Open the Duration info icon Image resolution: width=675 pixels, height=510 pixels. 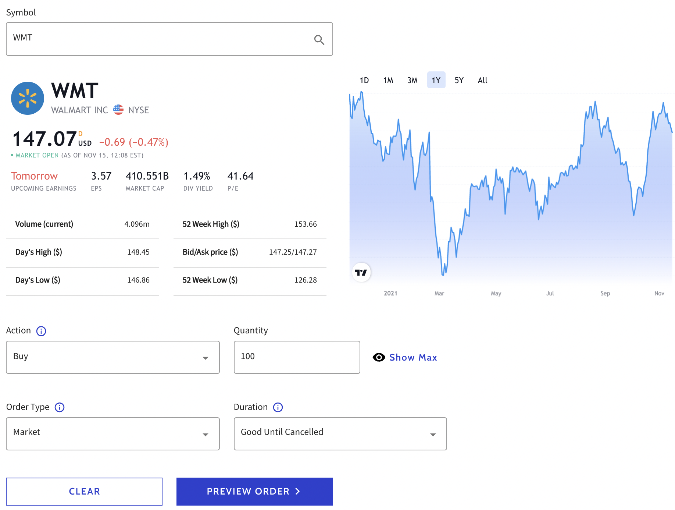[x=278, y=407]
